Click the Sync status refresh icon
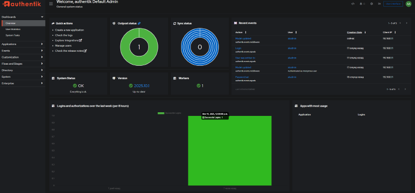 tap(175, 23)
